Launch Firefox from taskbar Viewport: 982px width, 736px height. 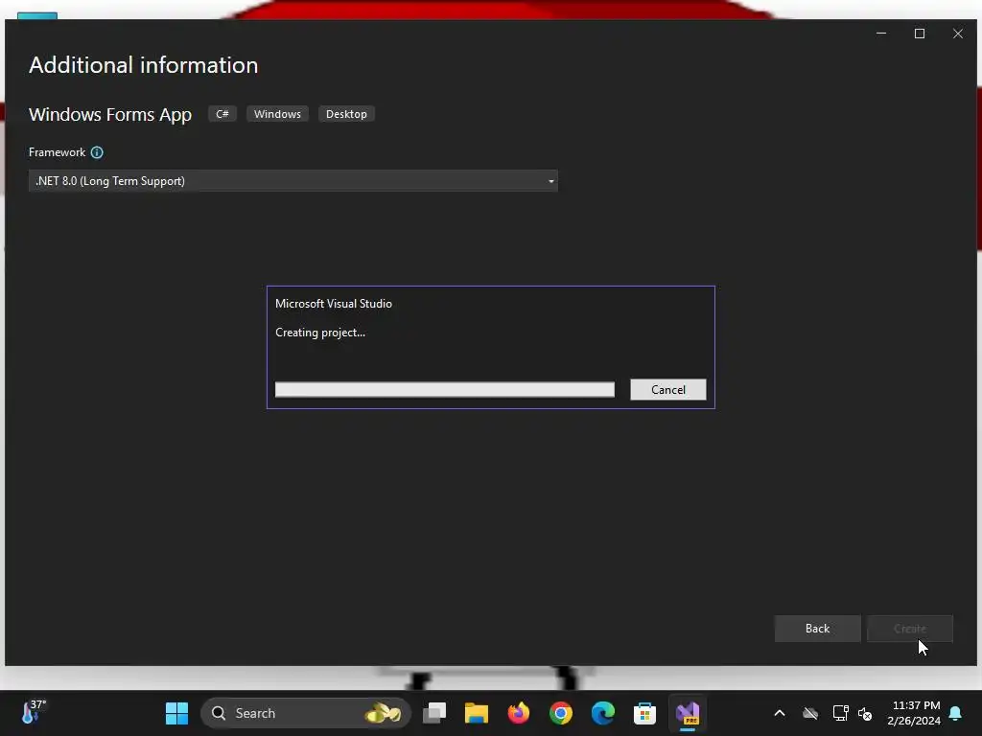click(518, 713)
